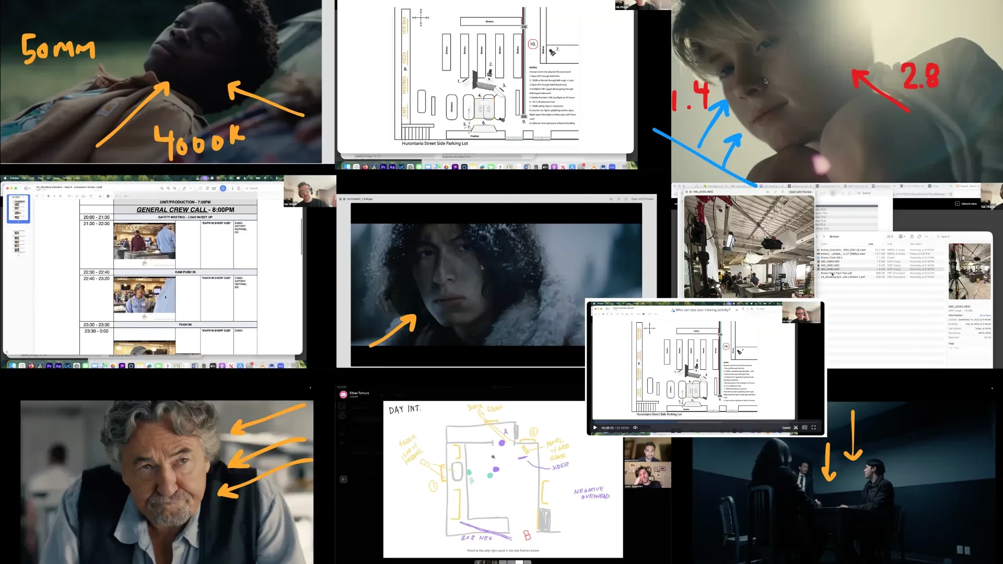
Task: Click the 'CREATE NEW' button in the browser page
Action: pos(966,204)
